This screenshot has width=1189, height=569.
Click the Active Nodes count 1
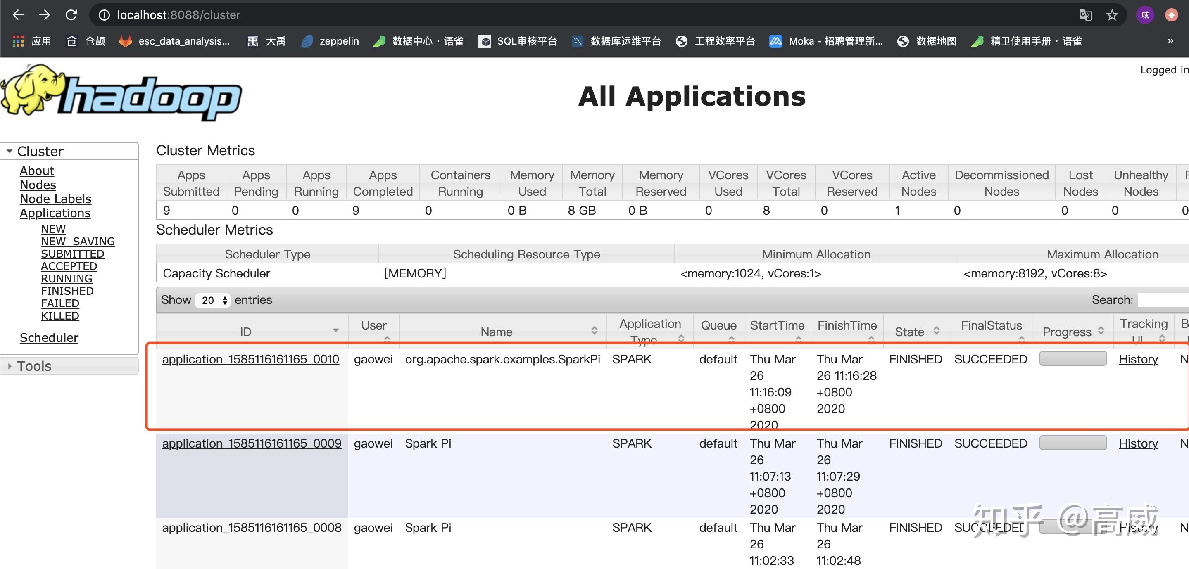click(x=897, y=211)
